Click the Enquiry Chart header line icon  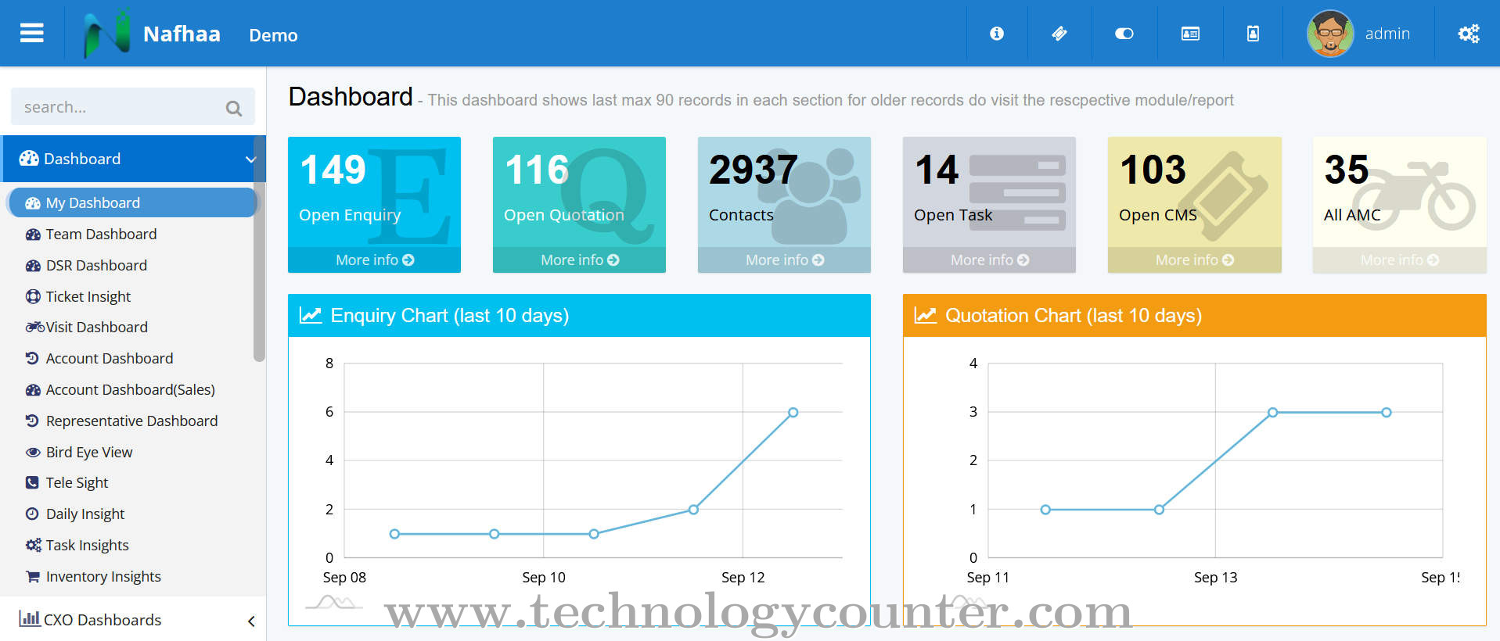tap(311, 315)
